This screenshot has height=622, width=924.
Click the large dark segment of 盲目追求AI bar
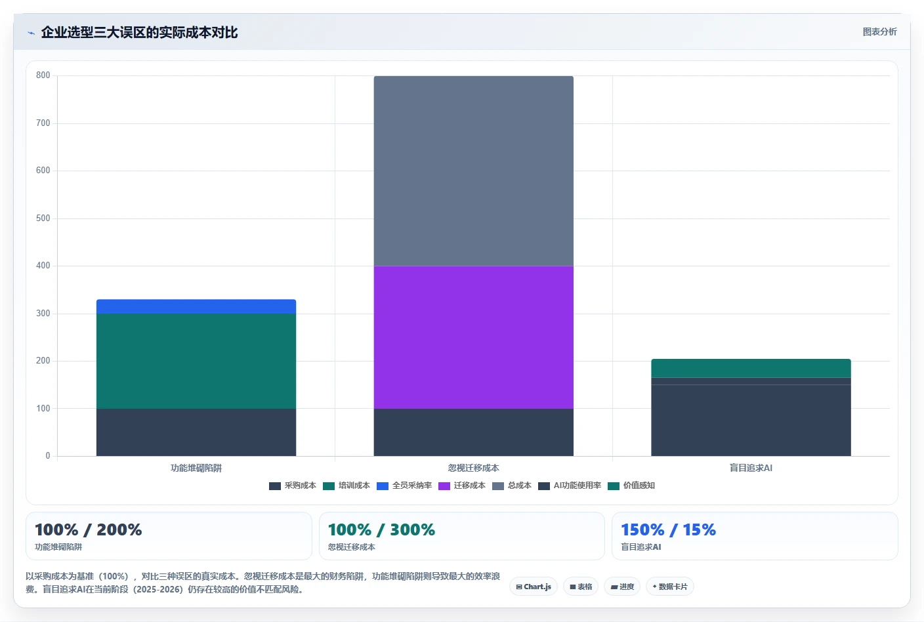(751, 421)
